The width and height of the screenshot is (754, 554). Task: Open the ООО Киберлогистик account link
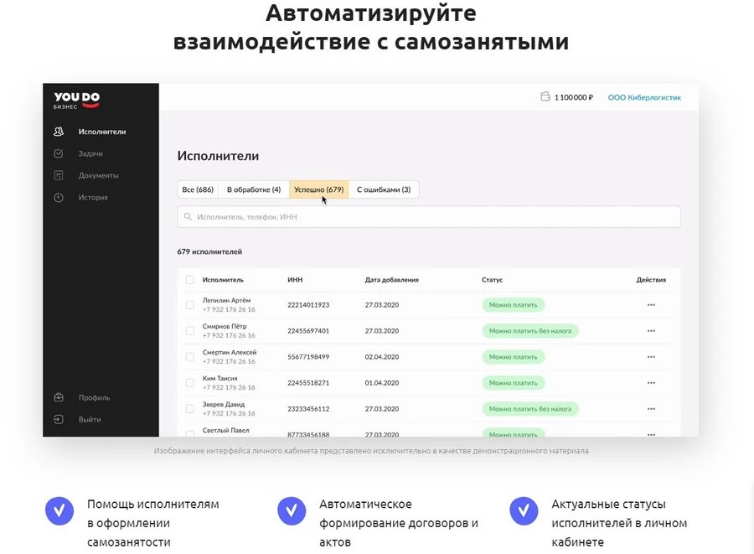coord(644,97)
